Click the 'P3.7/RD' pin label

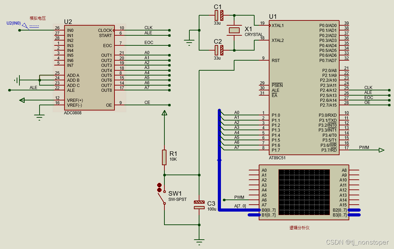point(329,150)
